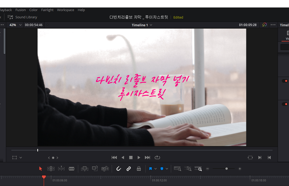Play in reverse
This screenshot has width=289, height=186.
point(123,158)
